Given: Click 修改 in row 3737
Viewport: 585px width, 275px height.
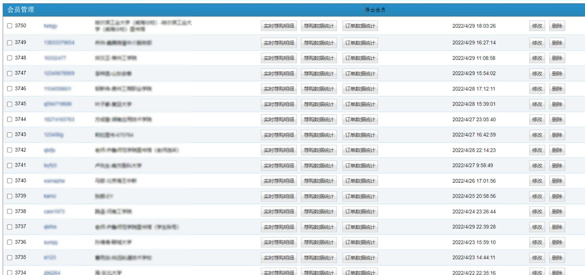Looking at the screenshot, I should (537, 227).
